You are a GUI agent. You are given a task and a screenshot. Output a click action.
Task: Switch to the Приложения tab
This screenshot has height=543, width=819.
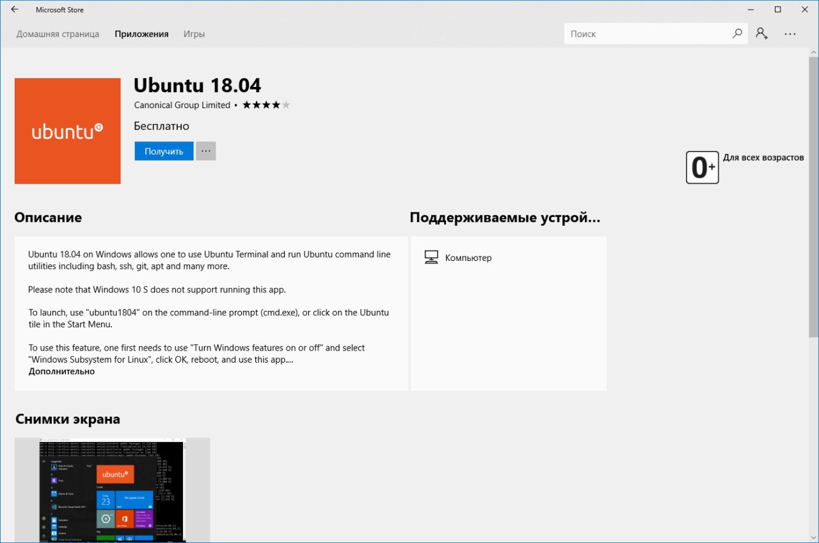click(141, 34)
